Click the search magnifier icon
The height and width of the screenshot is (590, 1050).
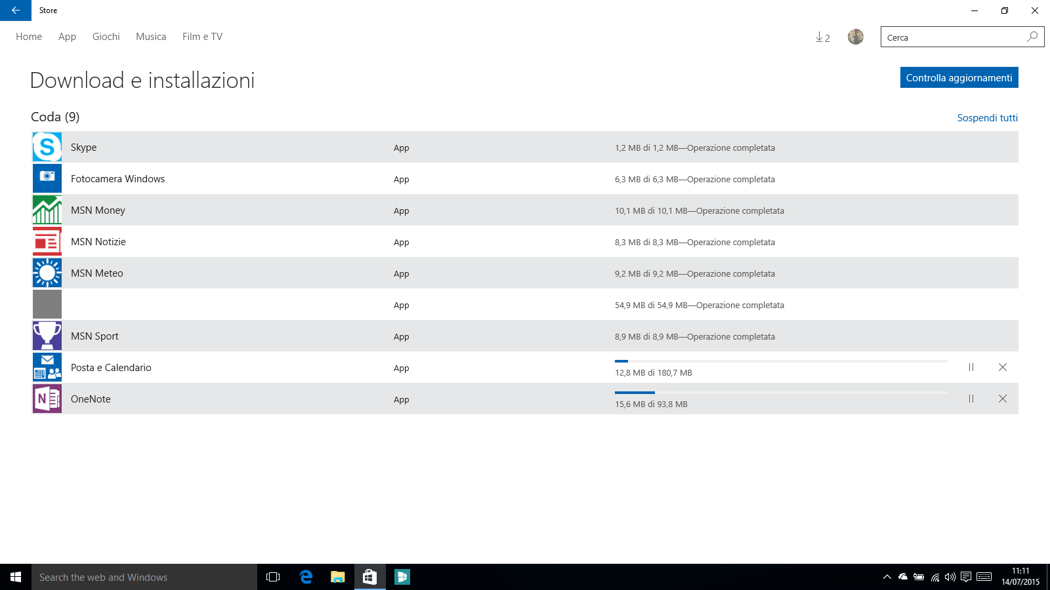1032,37
